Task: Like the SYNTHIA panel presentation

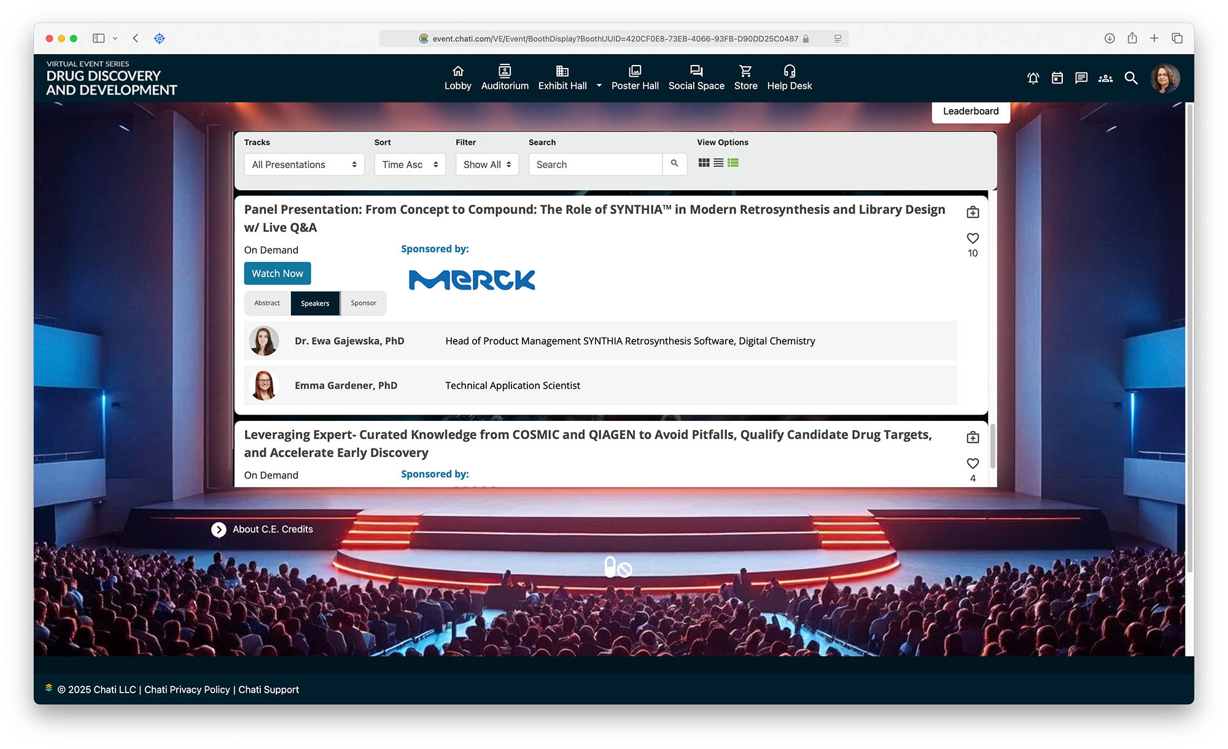Action: pyautogui.click(x=973, y=238)
